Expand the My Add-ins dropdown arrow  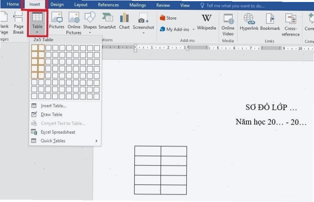pos(193,29)
